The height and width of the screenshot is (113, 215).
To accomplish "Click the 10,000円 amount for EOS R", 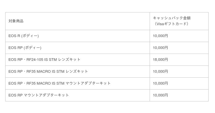I will [x=160, y=36].
